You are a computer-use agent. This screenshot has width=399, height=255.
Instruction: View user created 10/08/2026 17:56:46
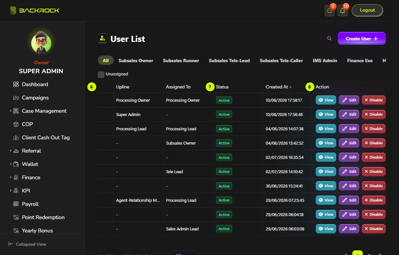tap(326, 114)
